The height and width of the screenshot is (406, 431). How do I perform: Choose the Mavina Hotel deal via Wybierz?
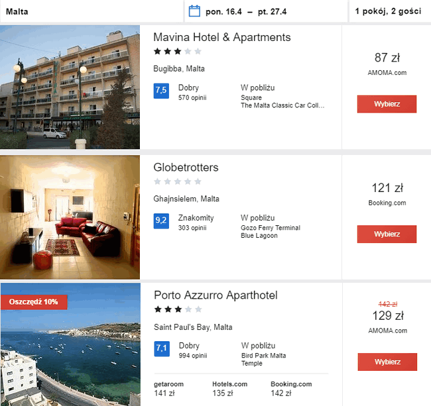click(387, 104)
